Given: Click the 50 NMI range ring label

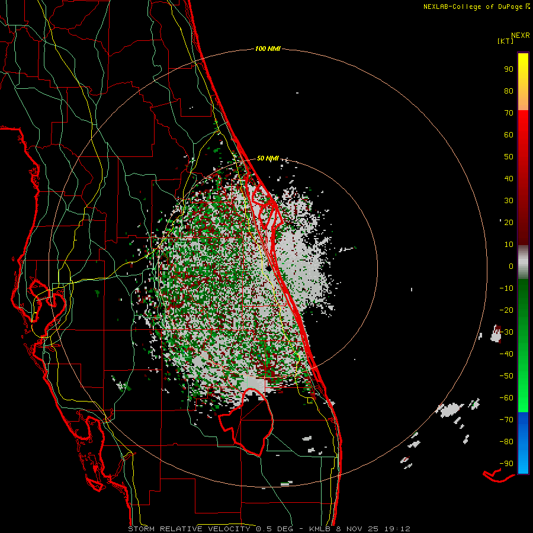Looking at the screenshot, I should pyautogui.click(x=268, y=158).
